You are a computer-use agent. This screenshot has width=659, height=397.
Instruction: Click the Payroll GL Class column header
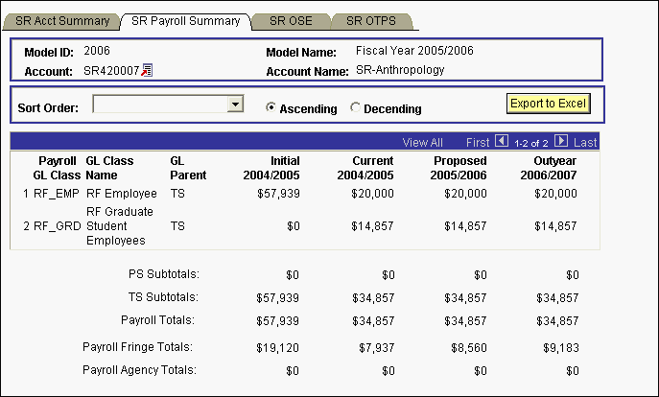pyautogui.click(x=56, y=168)
